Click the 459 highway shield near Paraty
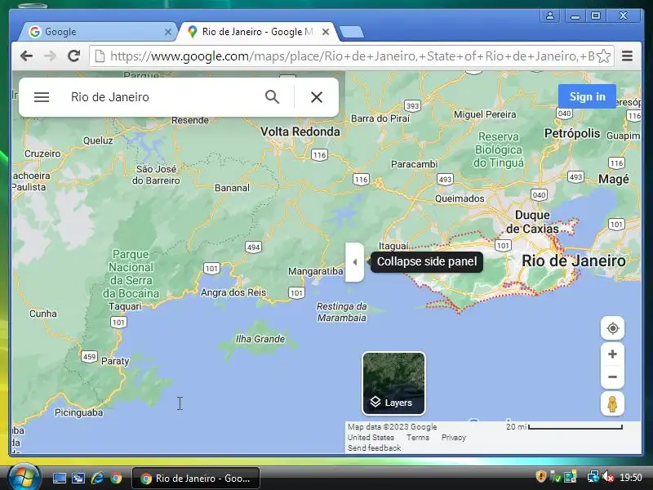The width and height of the screenshot is (653, 490). click(x=89, y=357)
